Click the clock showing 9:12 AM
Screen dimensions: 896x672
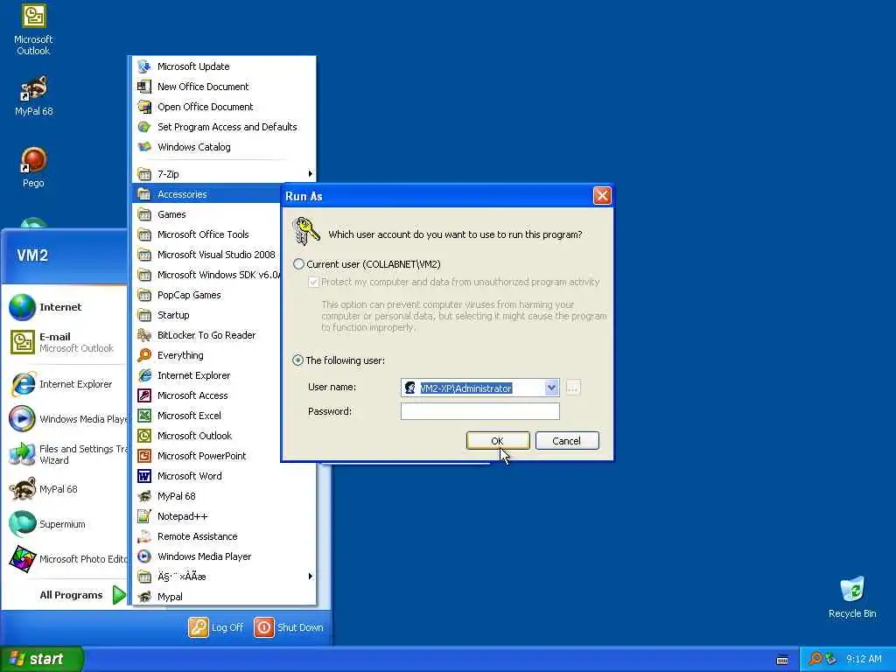coord(864,659)
